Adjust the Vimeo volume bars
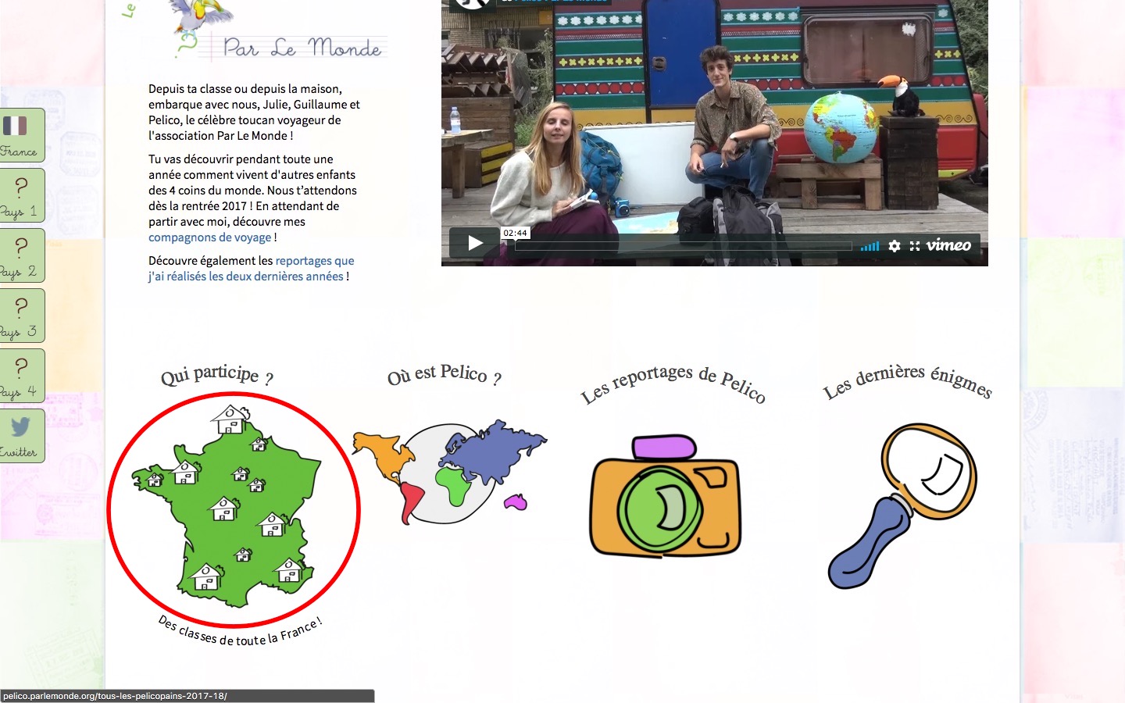1125x703 pixels. (870, 246)
